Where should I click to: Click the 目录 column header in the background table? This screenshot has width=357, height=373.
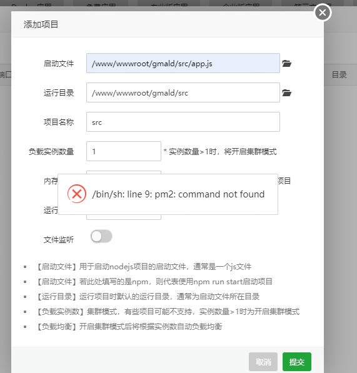pos(339,75)
